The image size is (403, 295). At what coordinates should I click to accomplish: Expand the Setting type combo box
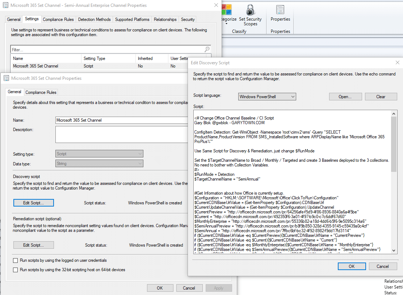tap(140, 154)
